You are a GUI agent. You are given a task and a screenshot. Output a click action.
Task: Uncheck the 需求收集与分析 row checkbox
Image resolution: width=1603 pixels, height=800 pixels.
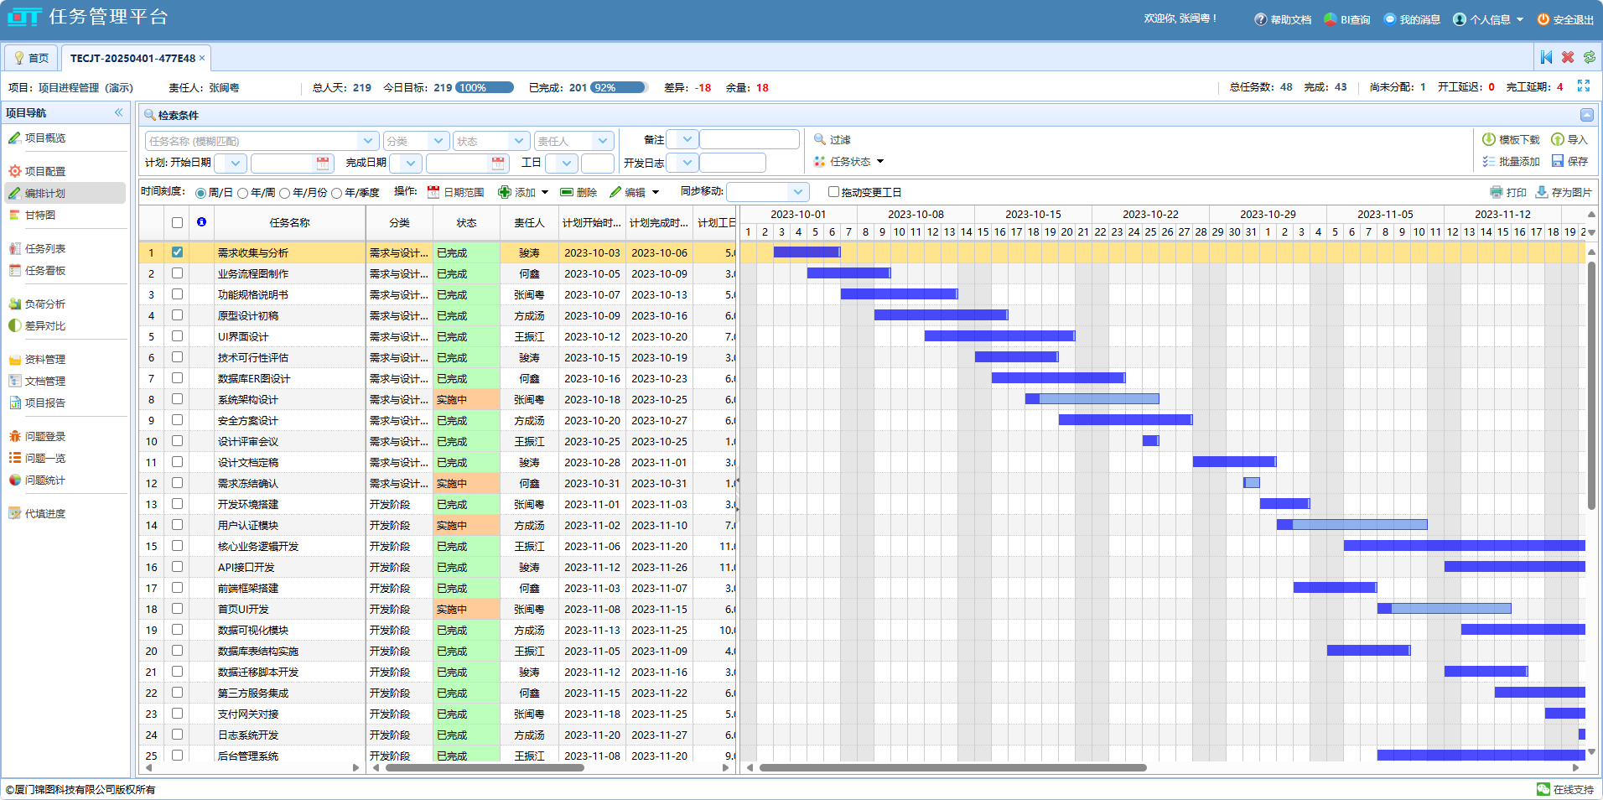click(177, 252)
